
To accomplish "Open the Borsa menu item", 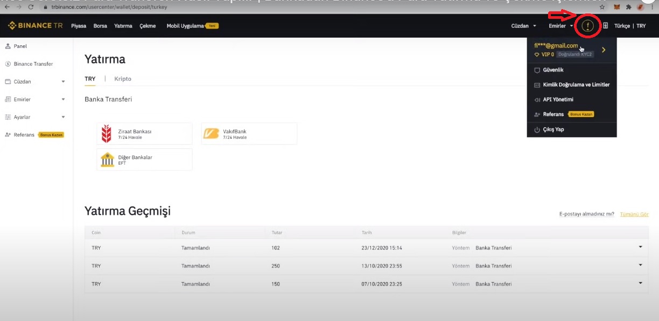I will tap(100, 26).
